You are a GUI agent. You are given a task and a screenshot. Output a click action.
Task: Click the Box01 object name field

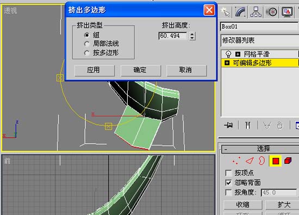[x=259, y=26]
